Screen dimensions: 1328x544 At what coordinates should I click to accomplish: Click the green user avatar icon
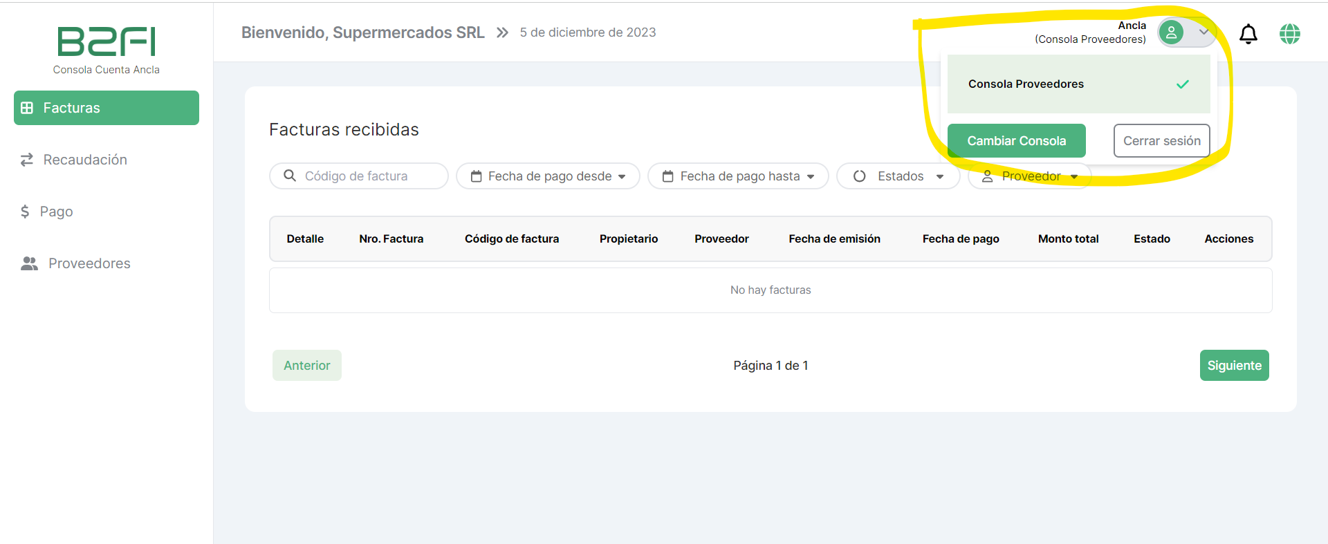(x=1171, y=32)
